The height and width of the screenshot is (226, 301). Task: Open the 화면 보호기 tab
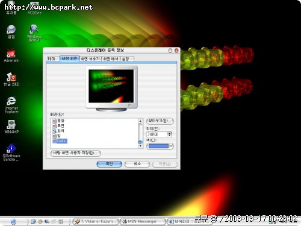click(x=90, y=59)
